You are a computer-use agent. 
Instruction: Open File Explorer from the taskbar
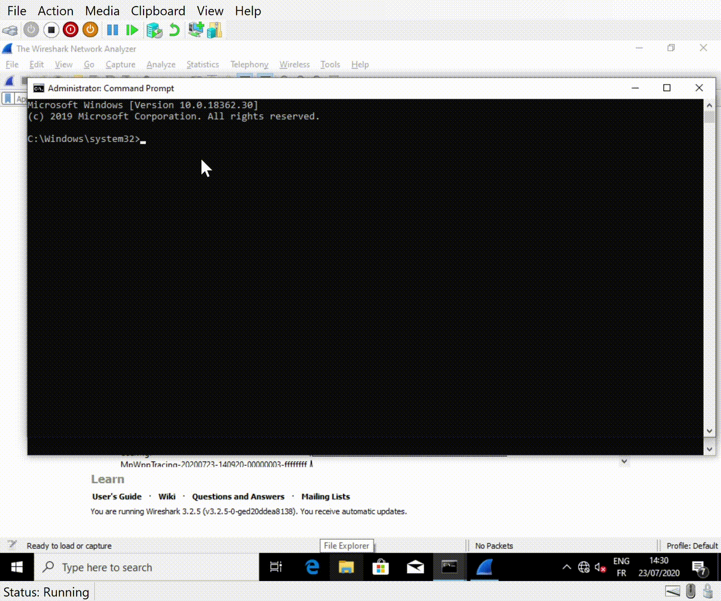(x=346, y=567)
